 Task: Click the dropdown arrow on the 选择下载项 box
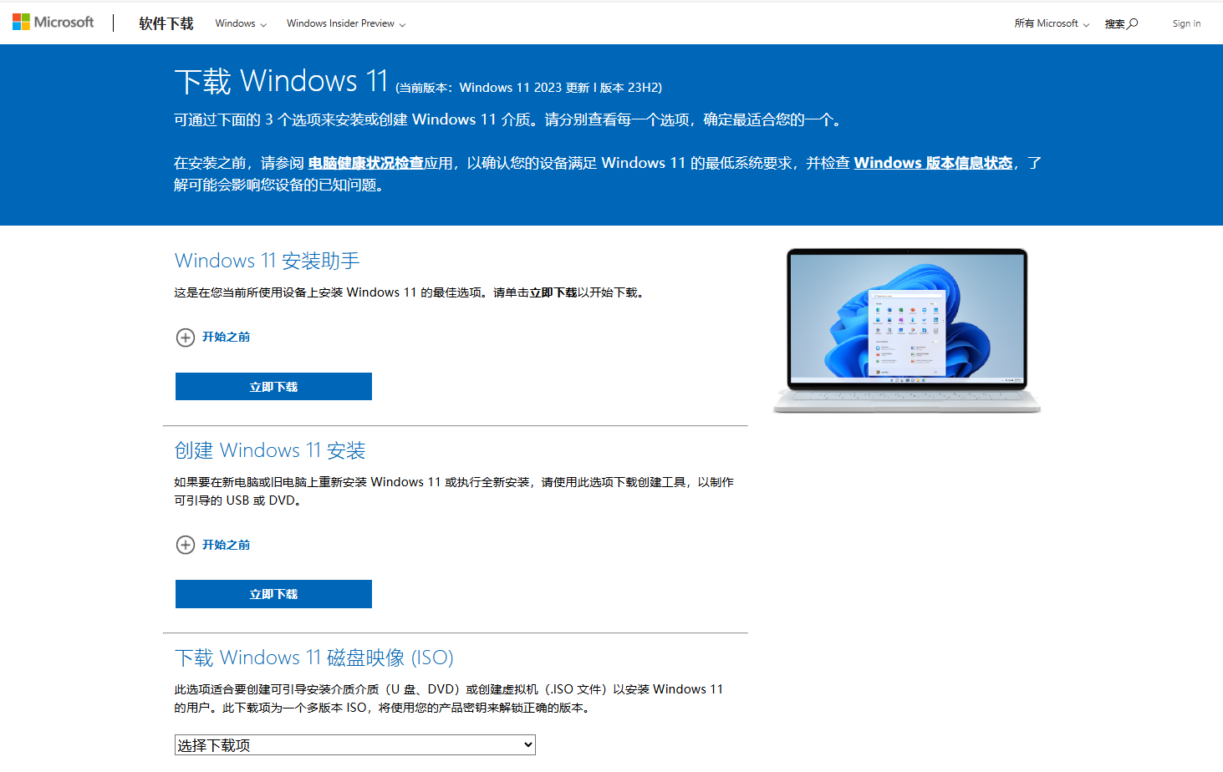point(526,744)
